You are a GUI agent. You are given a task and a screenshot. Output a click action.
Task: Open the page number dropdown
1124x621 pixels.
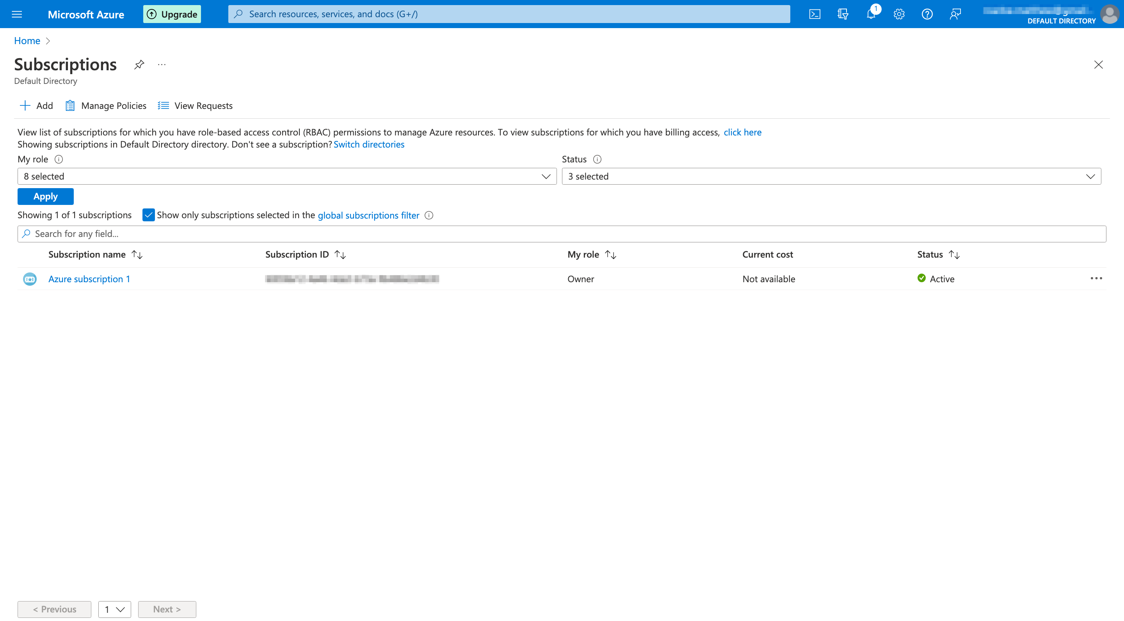pos(114,609)
